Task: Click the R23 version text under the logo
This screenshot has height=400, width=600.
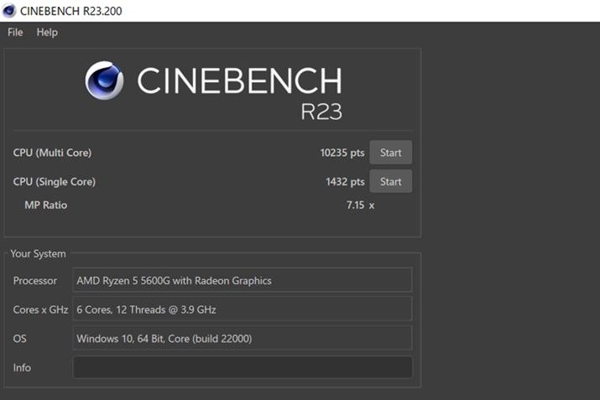Action: [321, 112]
